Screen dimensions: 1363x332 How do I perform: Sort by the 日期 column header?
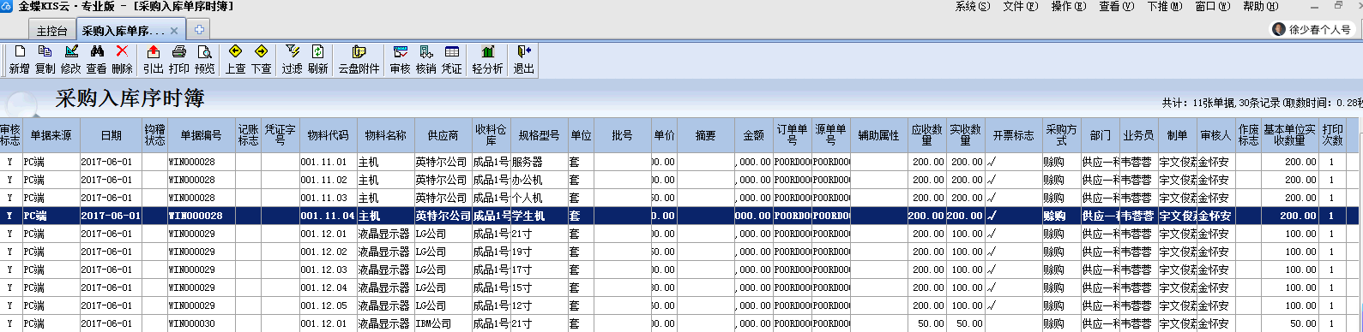coord(111,135)
